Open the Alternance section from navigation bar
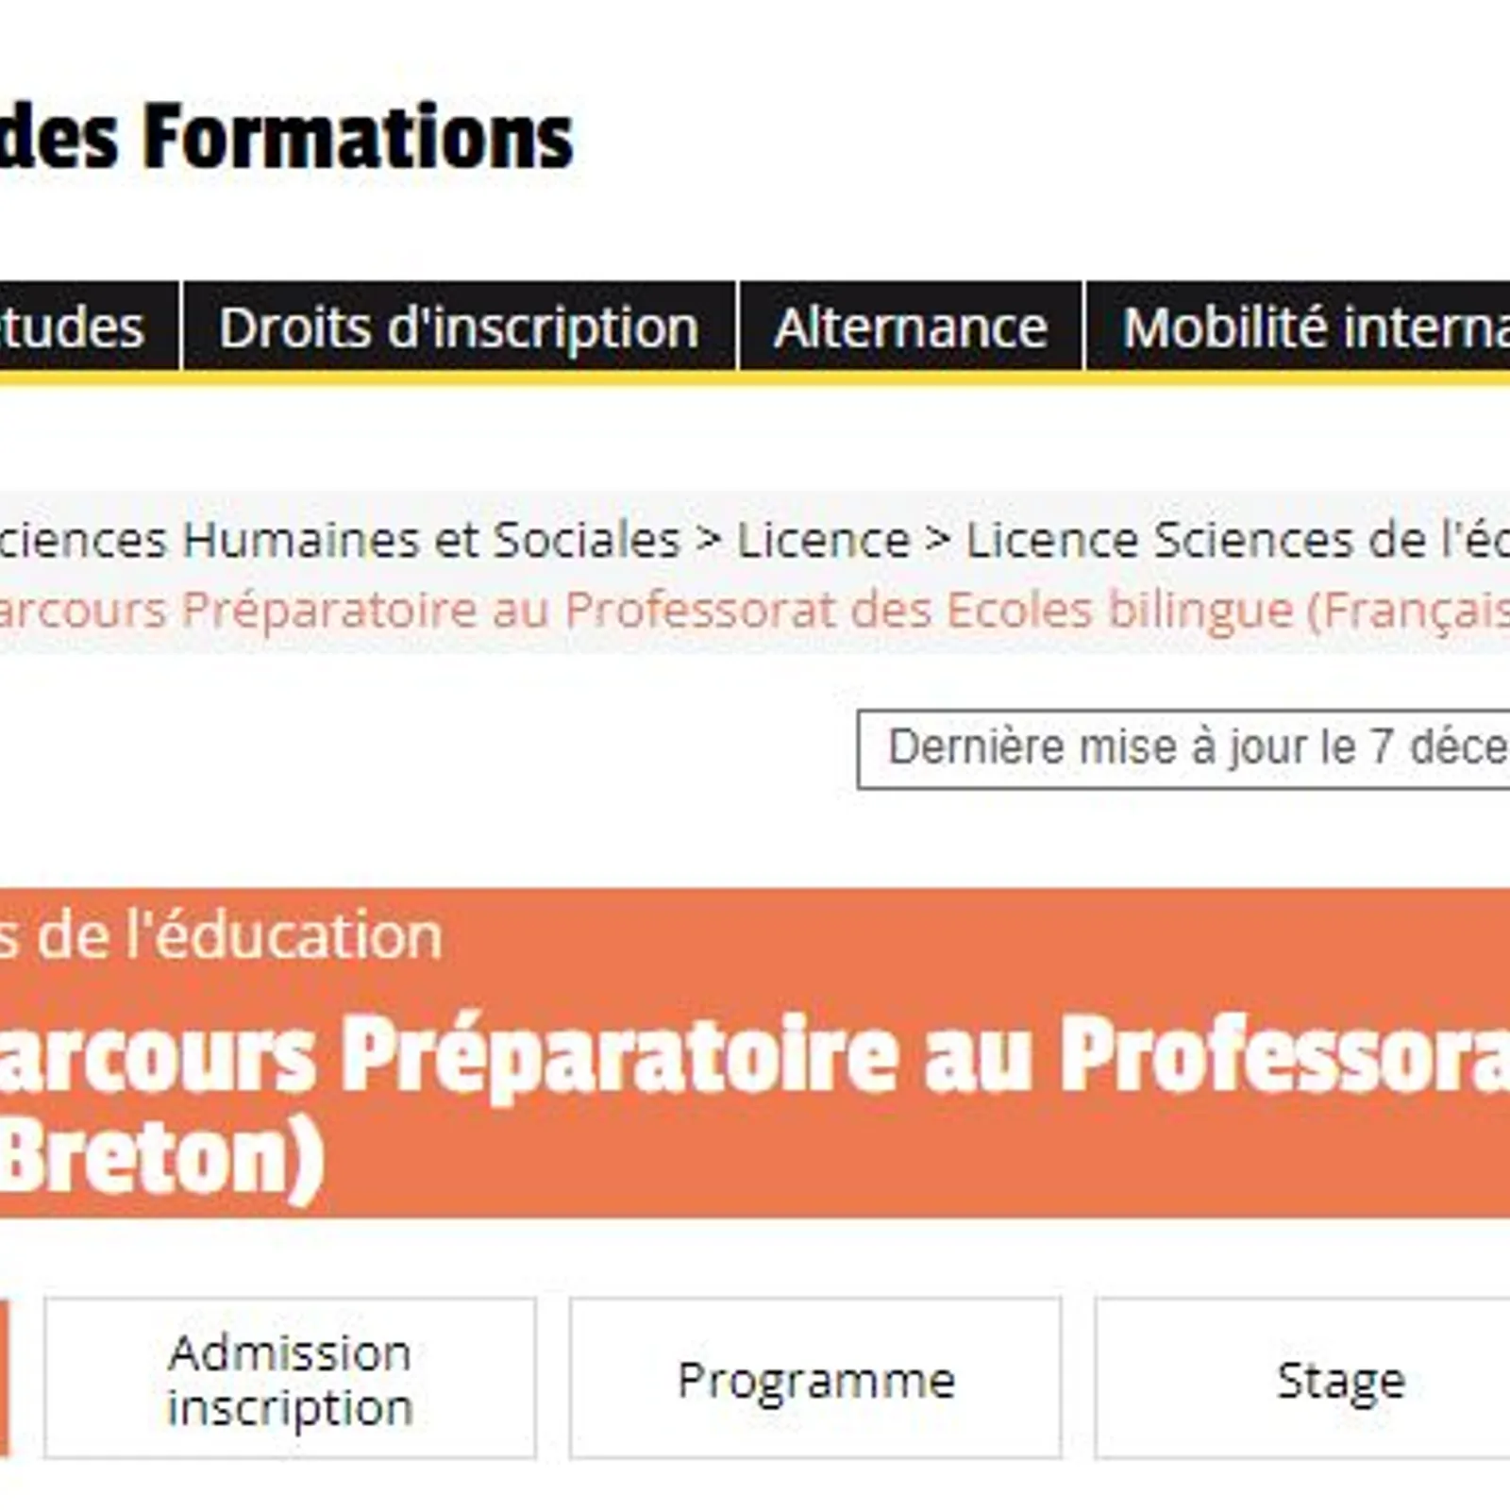This screenshot has height=1510, width=1510. pos(911,327)
